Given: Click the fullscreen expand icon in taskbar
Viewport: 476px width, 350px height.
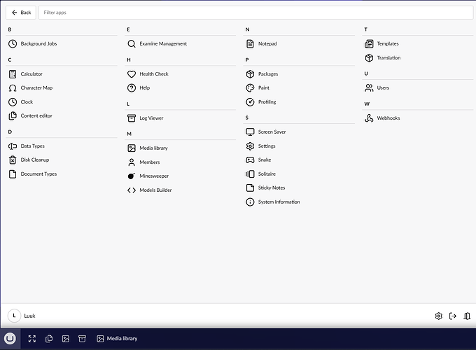Looking at the screenshot, I should pos(32,339).
